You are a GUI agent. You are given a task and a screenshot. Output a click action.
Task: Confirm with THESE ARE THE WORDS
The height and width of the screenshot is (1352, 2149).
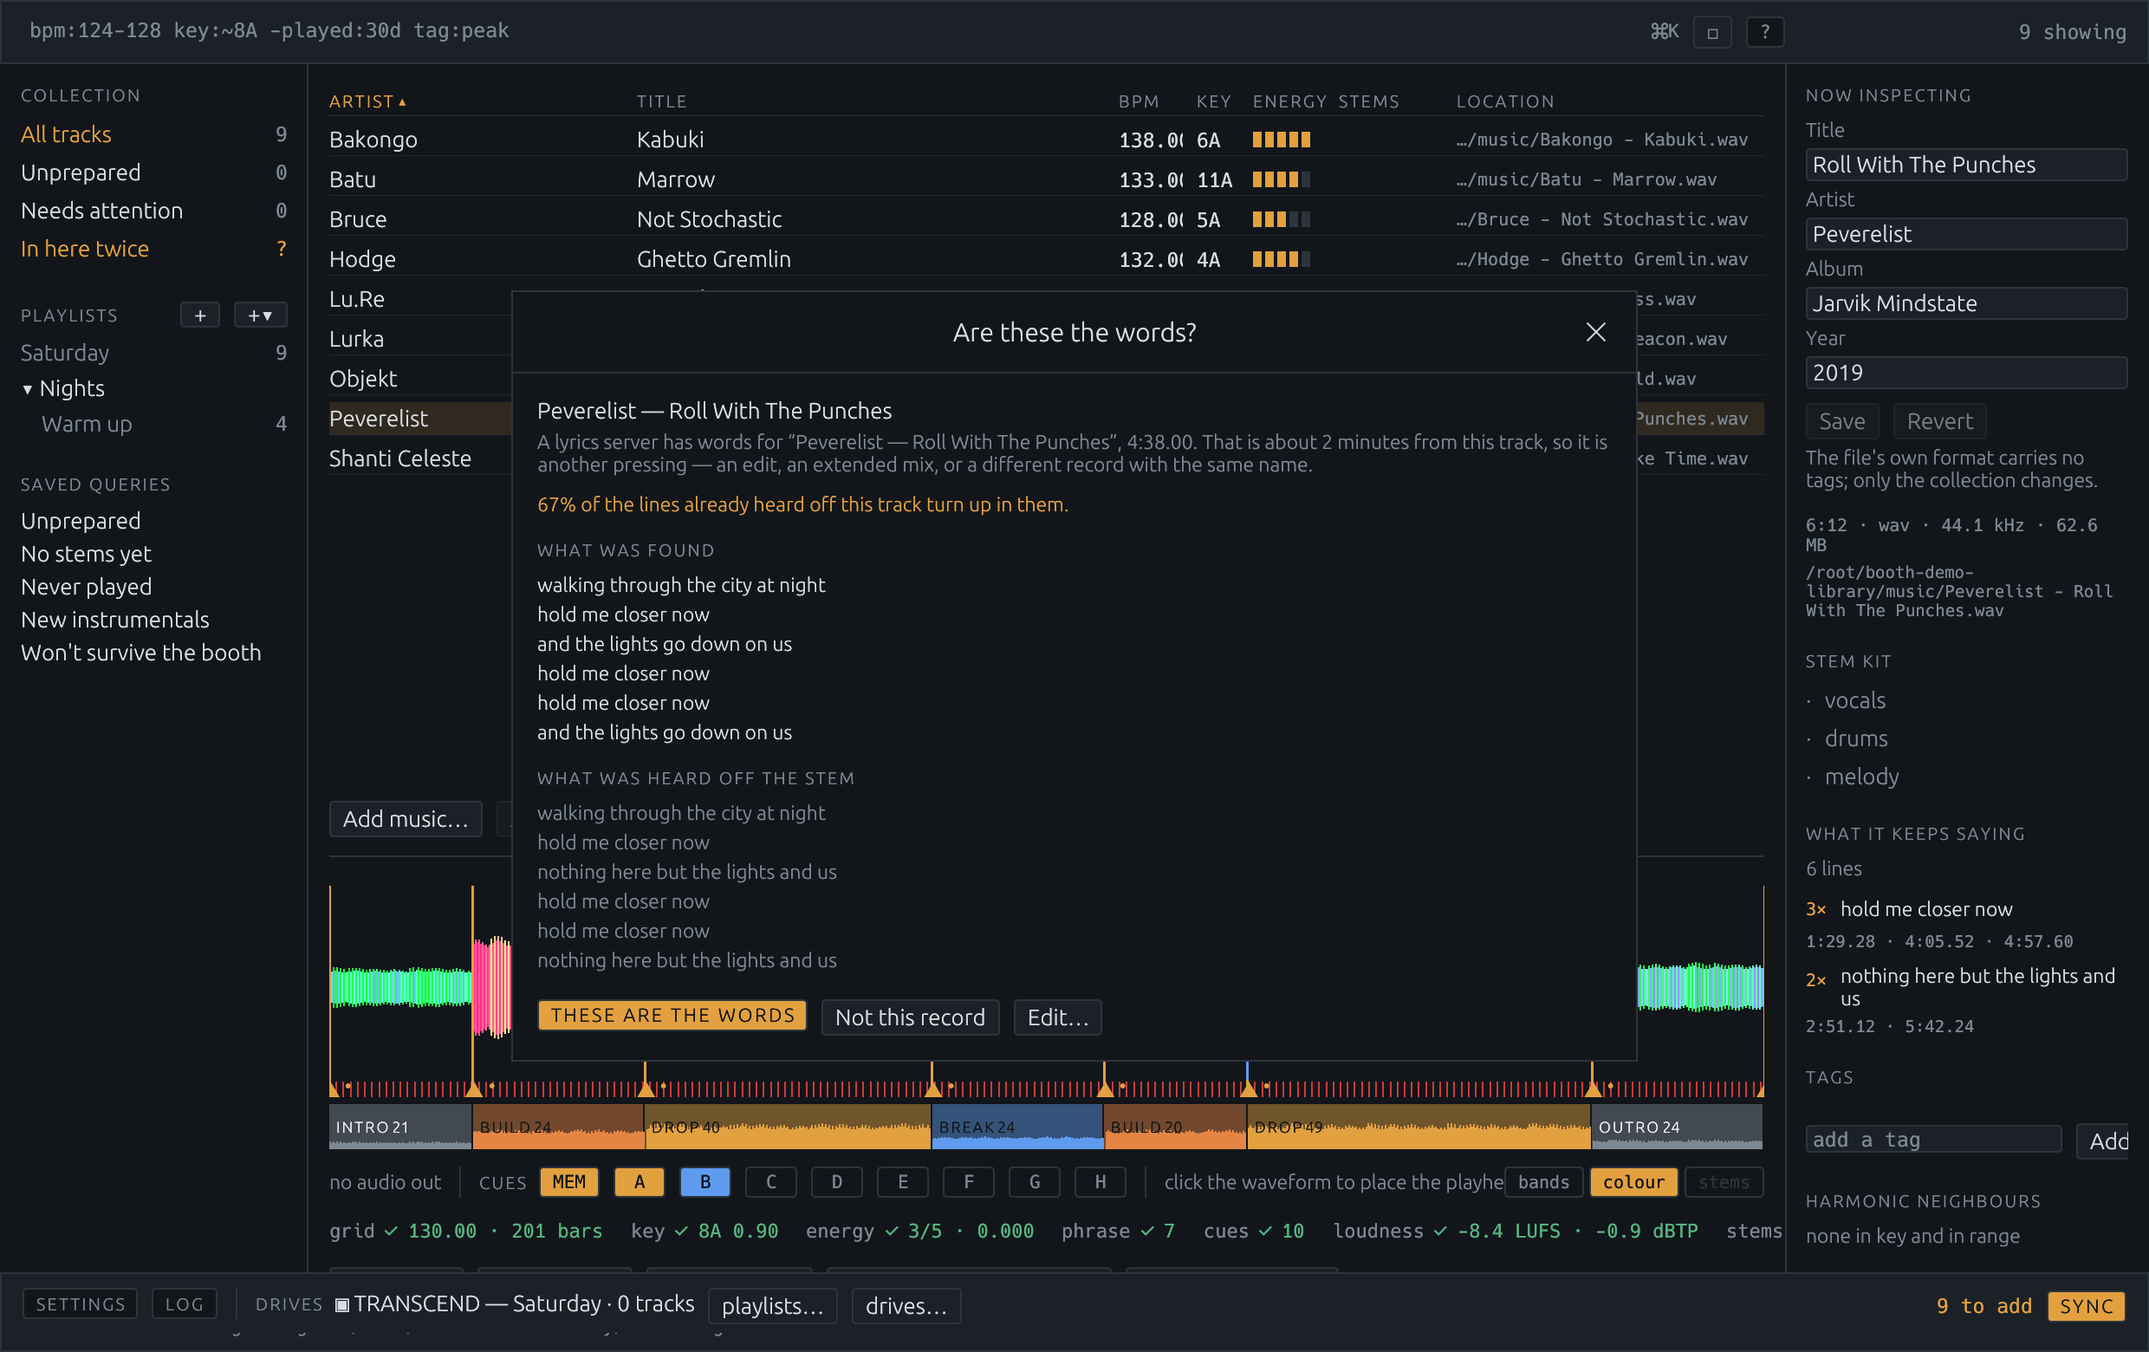pyautogui.click(x=672, y=1016)
